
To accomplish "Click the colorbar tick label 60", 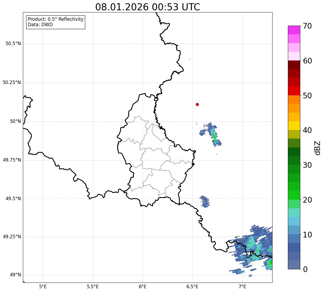I will pos(307,61).
